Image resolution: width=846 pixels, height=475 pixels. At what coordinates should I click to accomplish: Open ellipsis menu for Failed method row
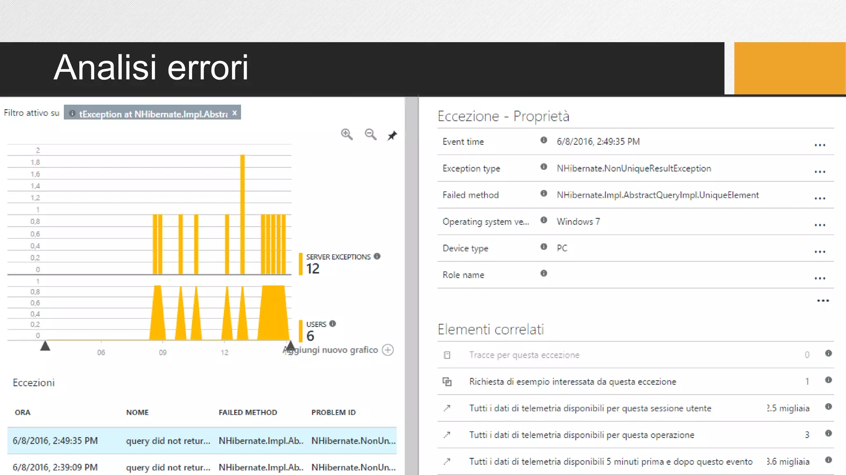point(820,198)
